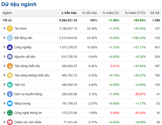Click the Tiện ích utilities icon
This screenshot has width=162, height=125.
(10, 85)
